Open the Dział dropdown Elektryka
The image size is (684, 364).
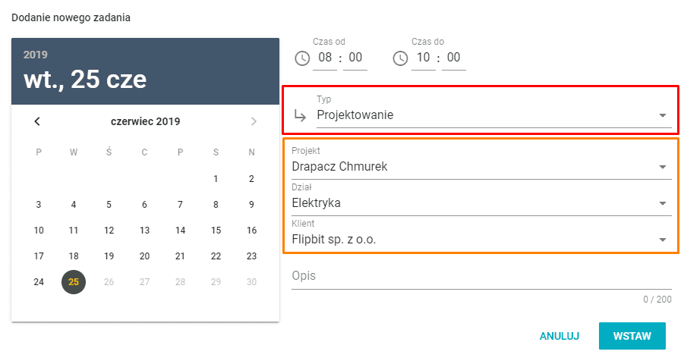481,203
